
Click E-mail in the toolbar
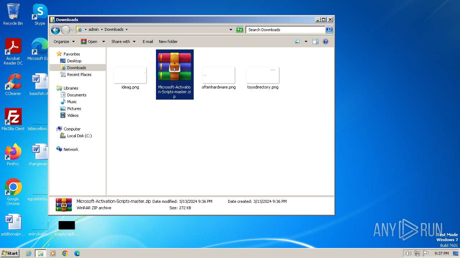point(148,42)
